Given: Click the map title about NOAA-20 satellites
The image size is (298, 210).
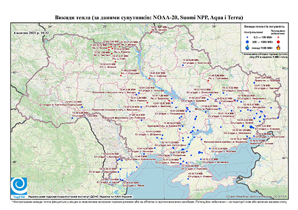Looking at the screenshot, I should 149,18.
